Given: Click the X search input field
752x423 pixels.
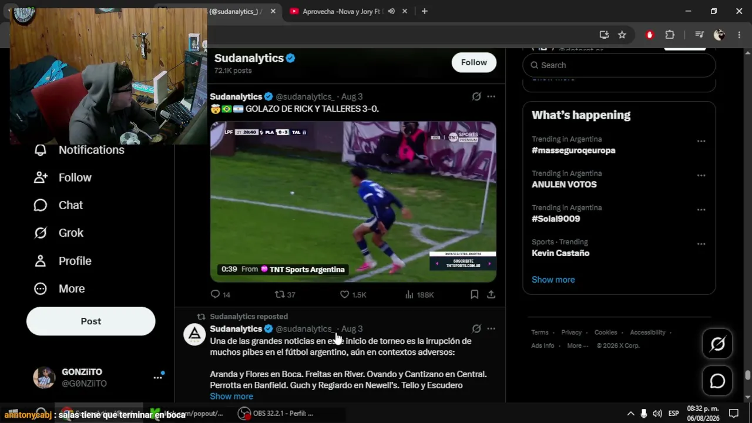Looking at the screenshot, I should pos(619,65).
